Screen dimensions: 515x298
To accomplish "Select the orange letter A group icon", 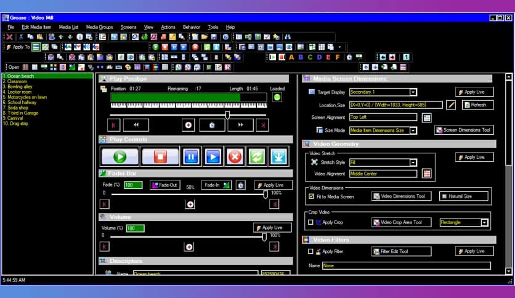I will point(291,57).
